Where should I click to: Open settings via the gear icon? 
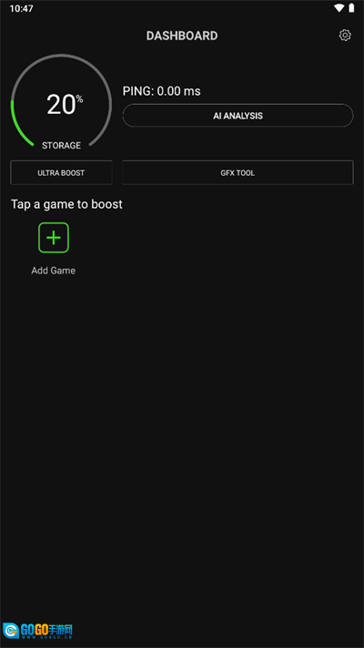[x=345, y=36]
